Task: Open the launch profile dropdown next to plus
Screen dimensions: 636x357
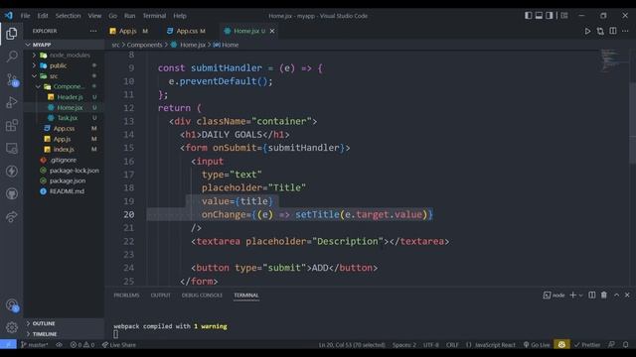Action: [580, 296]
